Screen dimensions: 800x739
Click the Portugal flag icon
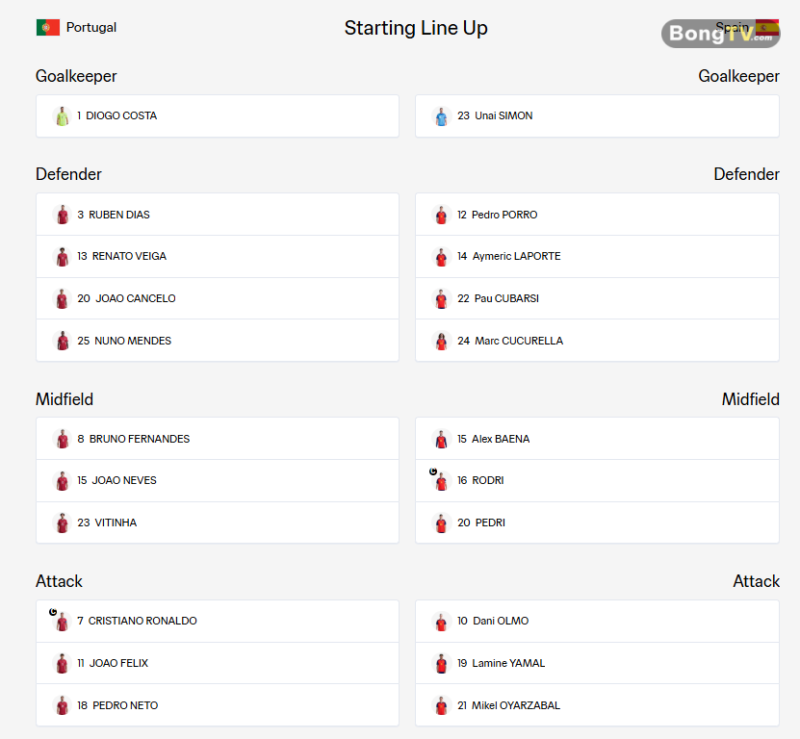[x=48, y=27]
